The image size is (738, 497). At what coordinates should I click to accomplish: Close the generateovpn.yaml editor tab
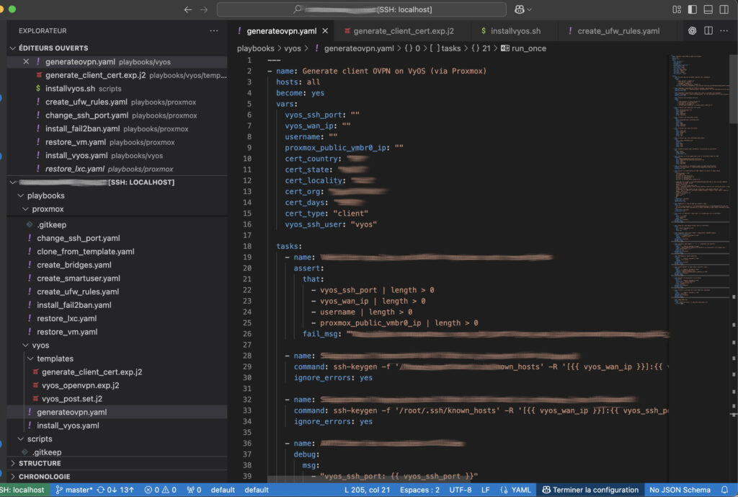pyautogui.click(x=325, y=31)
